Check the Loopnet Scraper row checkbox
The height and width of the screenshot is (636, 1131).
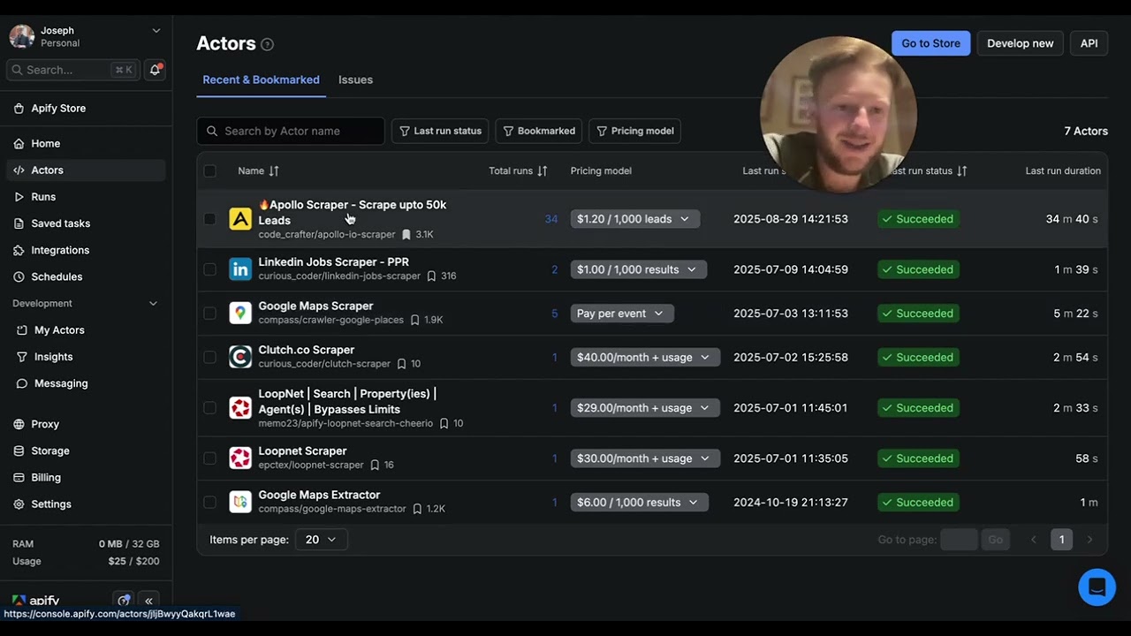click(209, 458)
